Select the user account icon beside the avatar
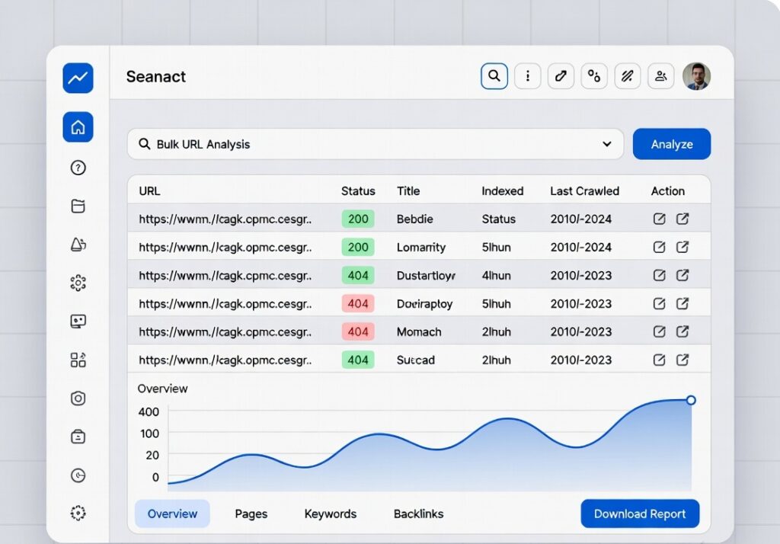The width and height of the screenshot is (780, 544). pos(660,75)
